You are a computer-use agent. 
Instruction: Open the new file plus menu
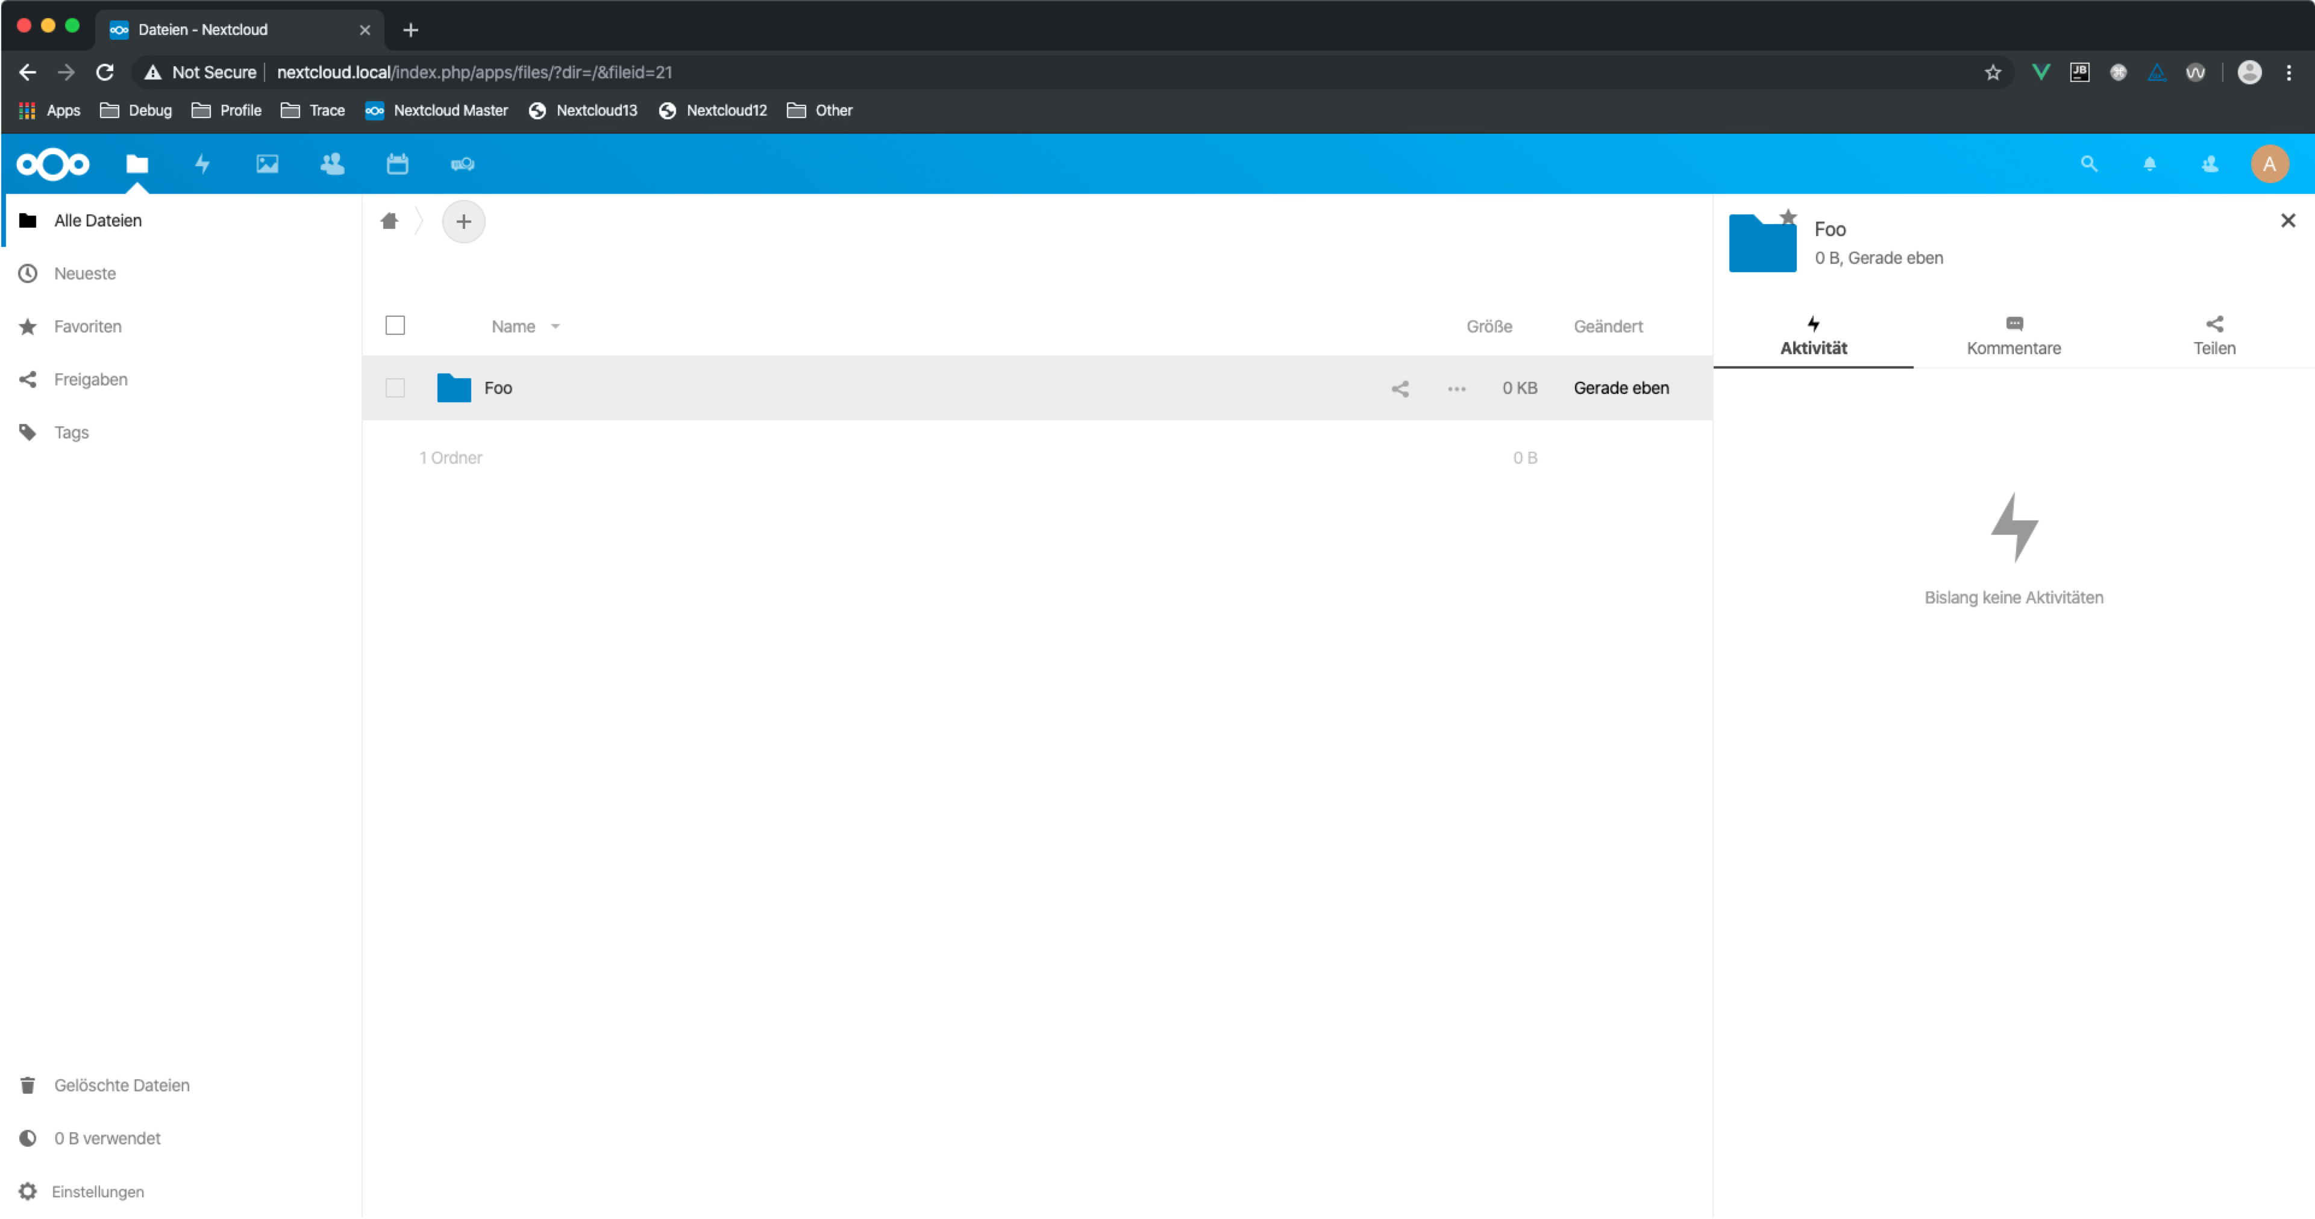point(464,221)
